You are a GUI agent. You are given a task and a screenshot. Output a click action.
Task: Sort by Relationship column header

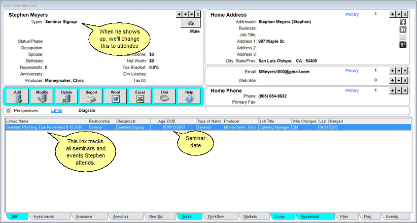click(102, 121)
